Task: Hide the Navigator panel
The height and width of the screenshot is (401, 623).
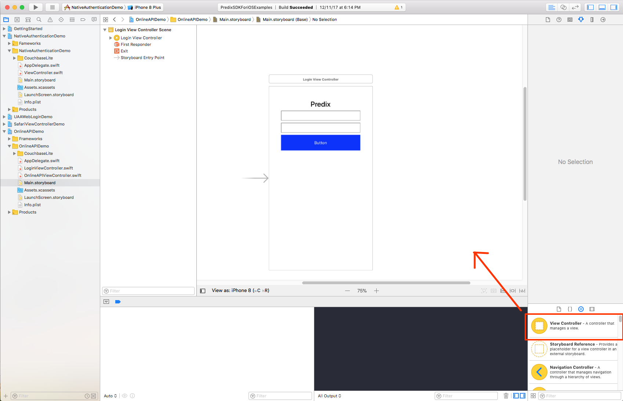Action: coord(590,7)
